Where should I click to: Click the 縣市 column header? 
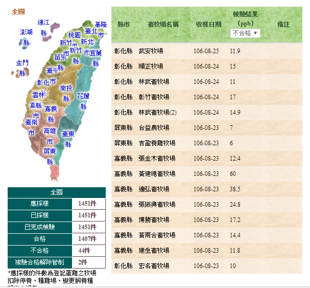[124, 25]
